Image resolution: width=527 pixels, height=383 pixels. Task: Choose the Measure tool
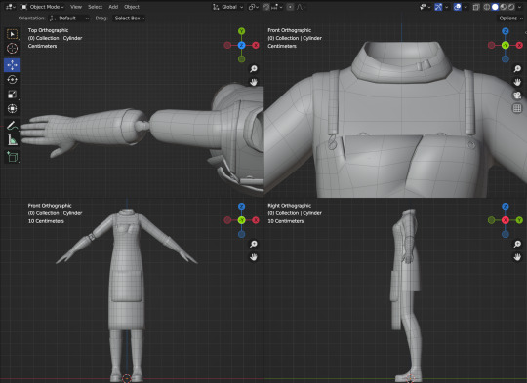point(12,140)
